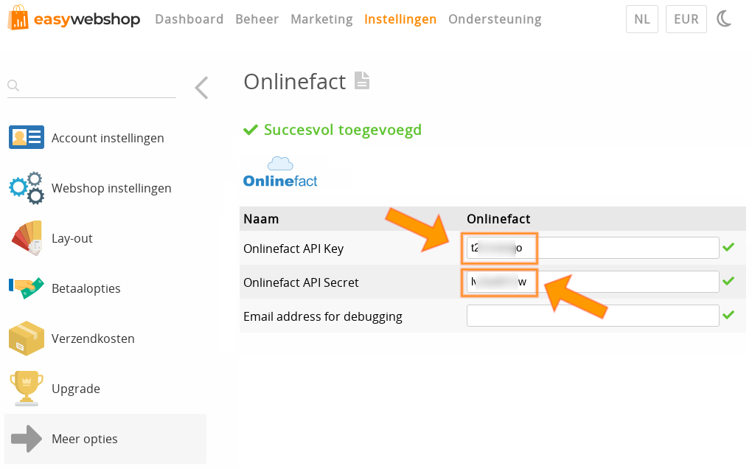This screenshot has width=752, height=469.
Task: Open the NL language selector
Action: pyautogui.click(x=641, y=19)
